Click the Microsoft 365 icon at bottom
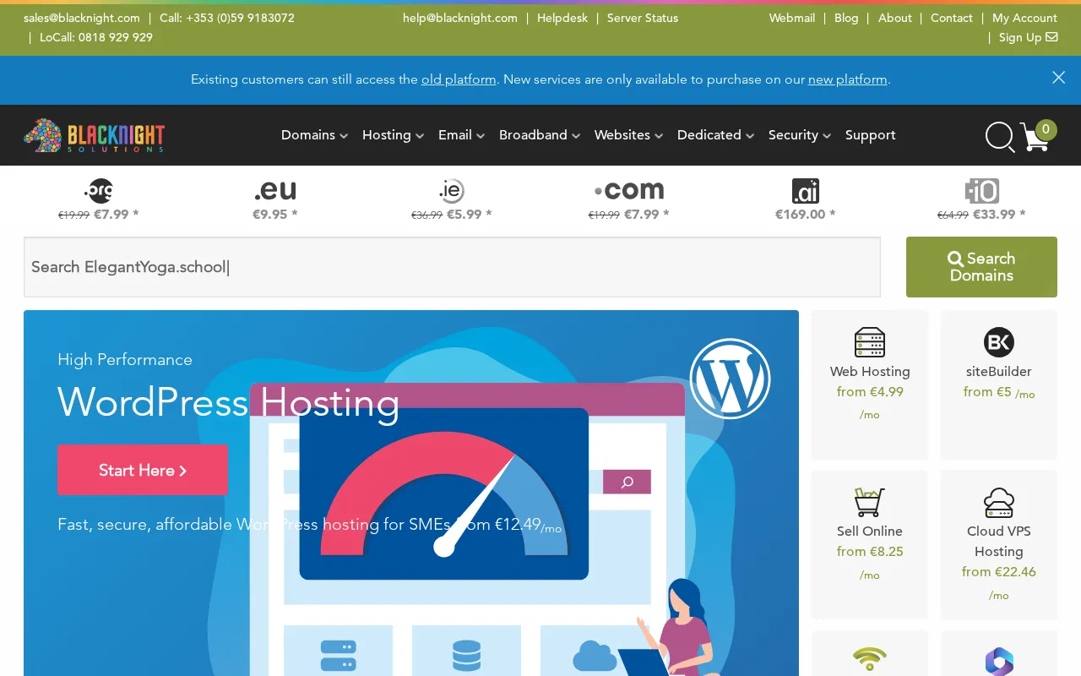 click(x=999, y=661)
